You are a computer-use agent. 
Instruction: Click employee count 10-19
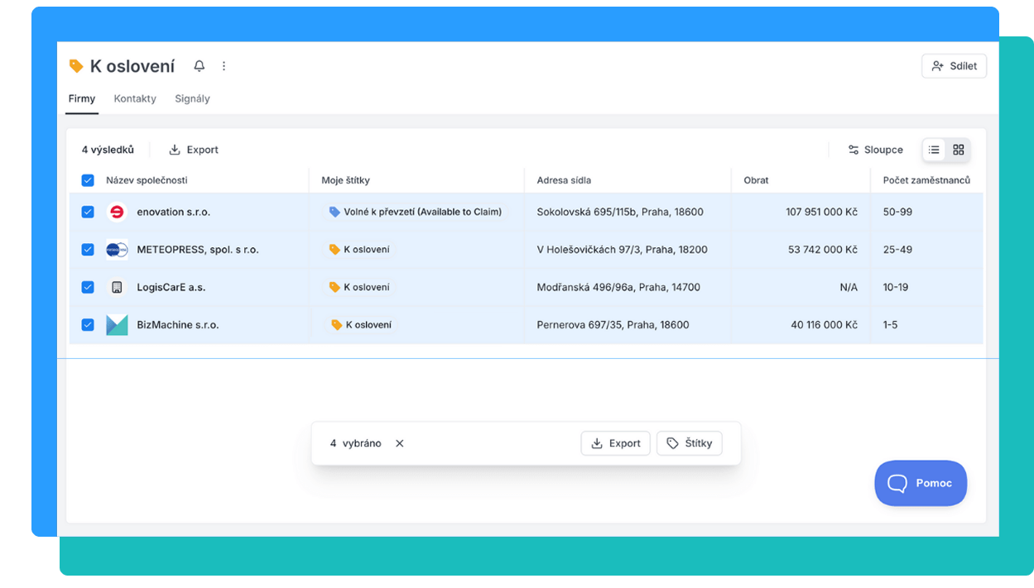point(896,287)
